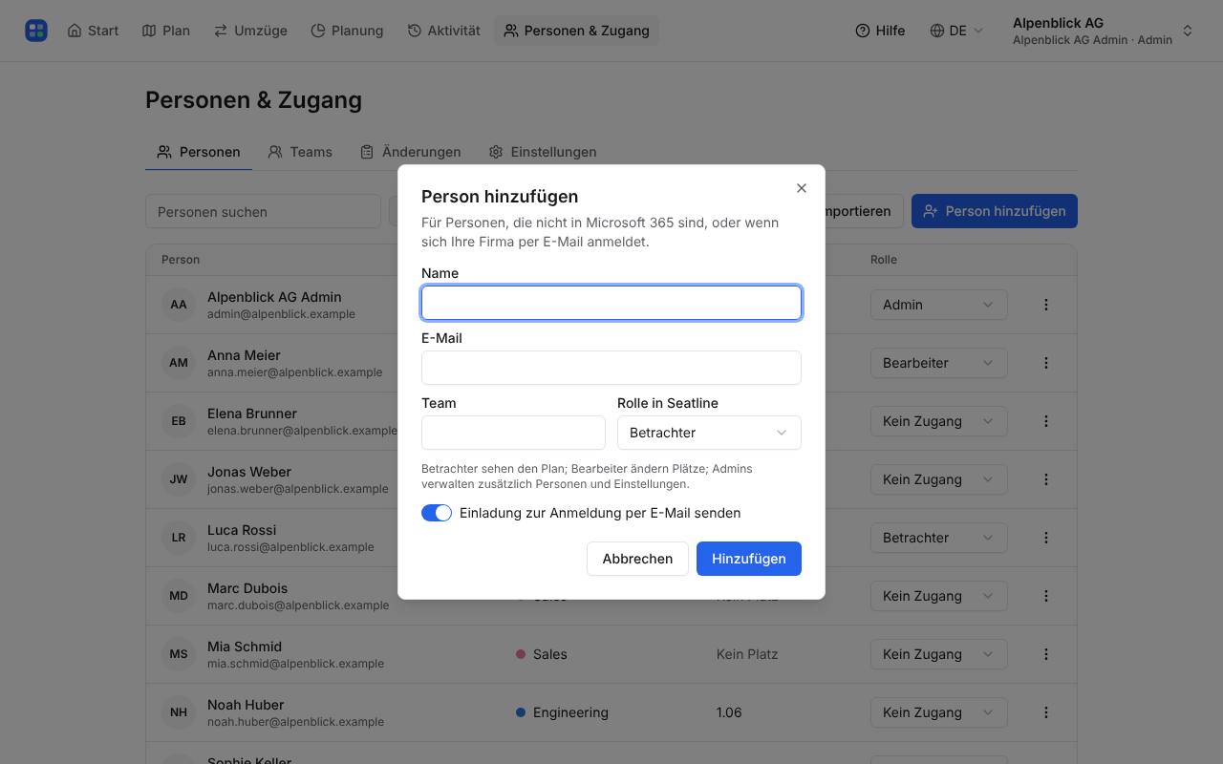Open role dropdown for Noah Huber
The image size is (1223, 764).
pyautogui.click(x=938, y=712)
